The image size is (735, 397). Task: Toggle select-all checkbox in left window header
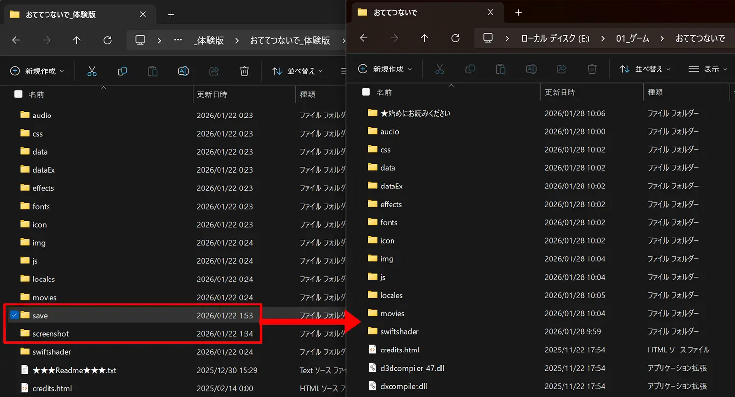point(18,94)
